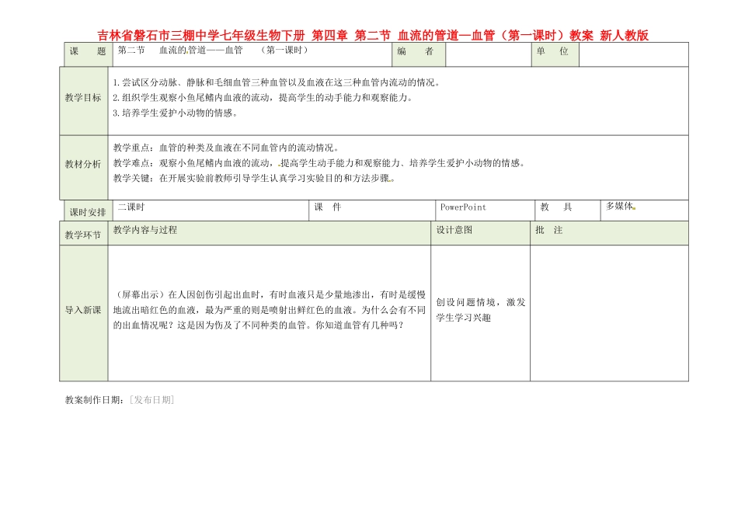738x522 pixels.
Task: Click the empty cell right of '单 位'
Action: [633, 54]
